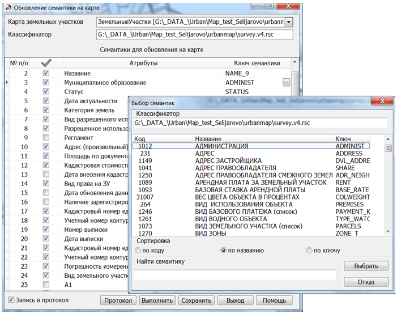
Task: Uncheck the Название attribute checkbox
Action: [46, 74]
